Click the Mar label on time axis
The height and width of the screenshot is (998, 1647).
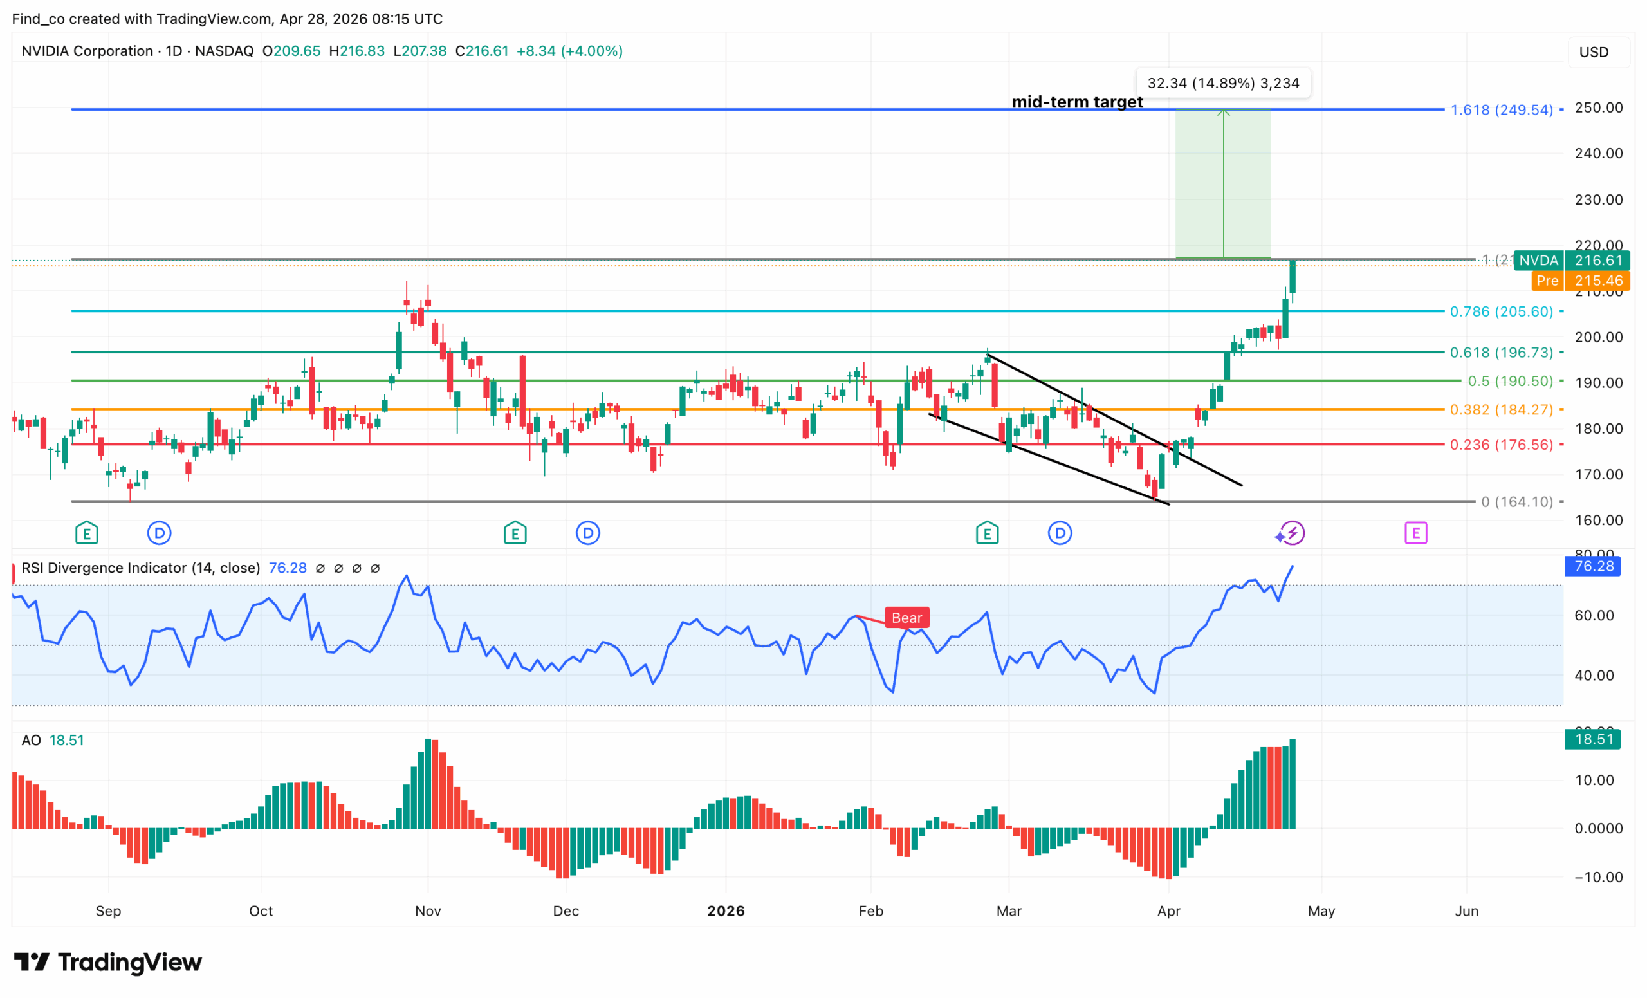1009,911
